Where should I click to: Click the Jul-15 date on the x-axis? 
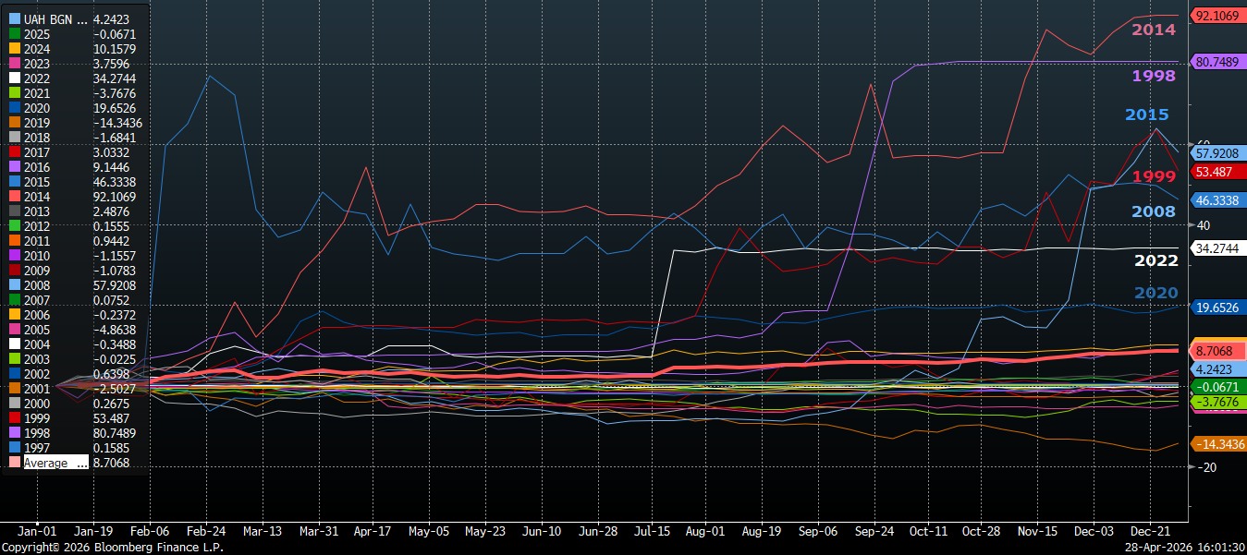[653, 532]
